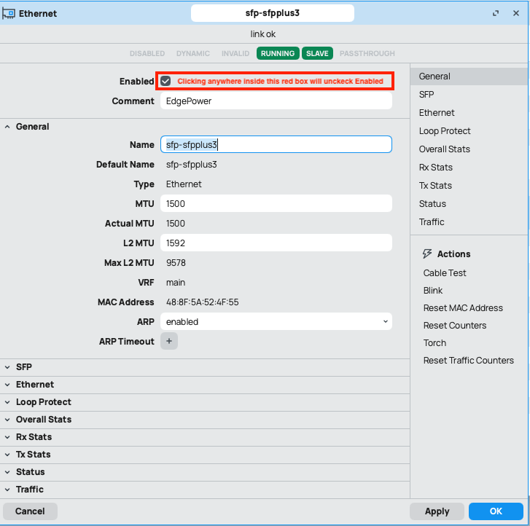
Task: Select Overall Stats in the sidebar
Action: click(x=469, y=149)
